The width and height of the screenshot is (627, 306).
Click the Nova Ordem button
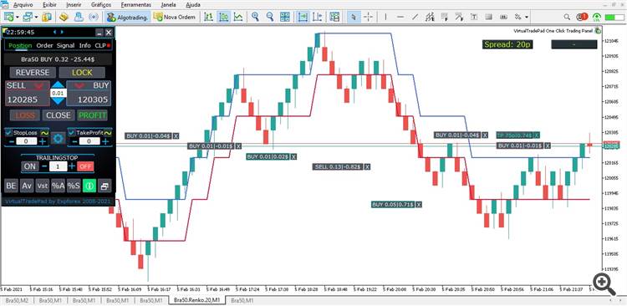click(x=175, y=17)
